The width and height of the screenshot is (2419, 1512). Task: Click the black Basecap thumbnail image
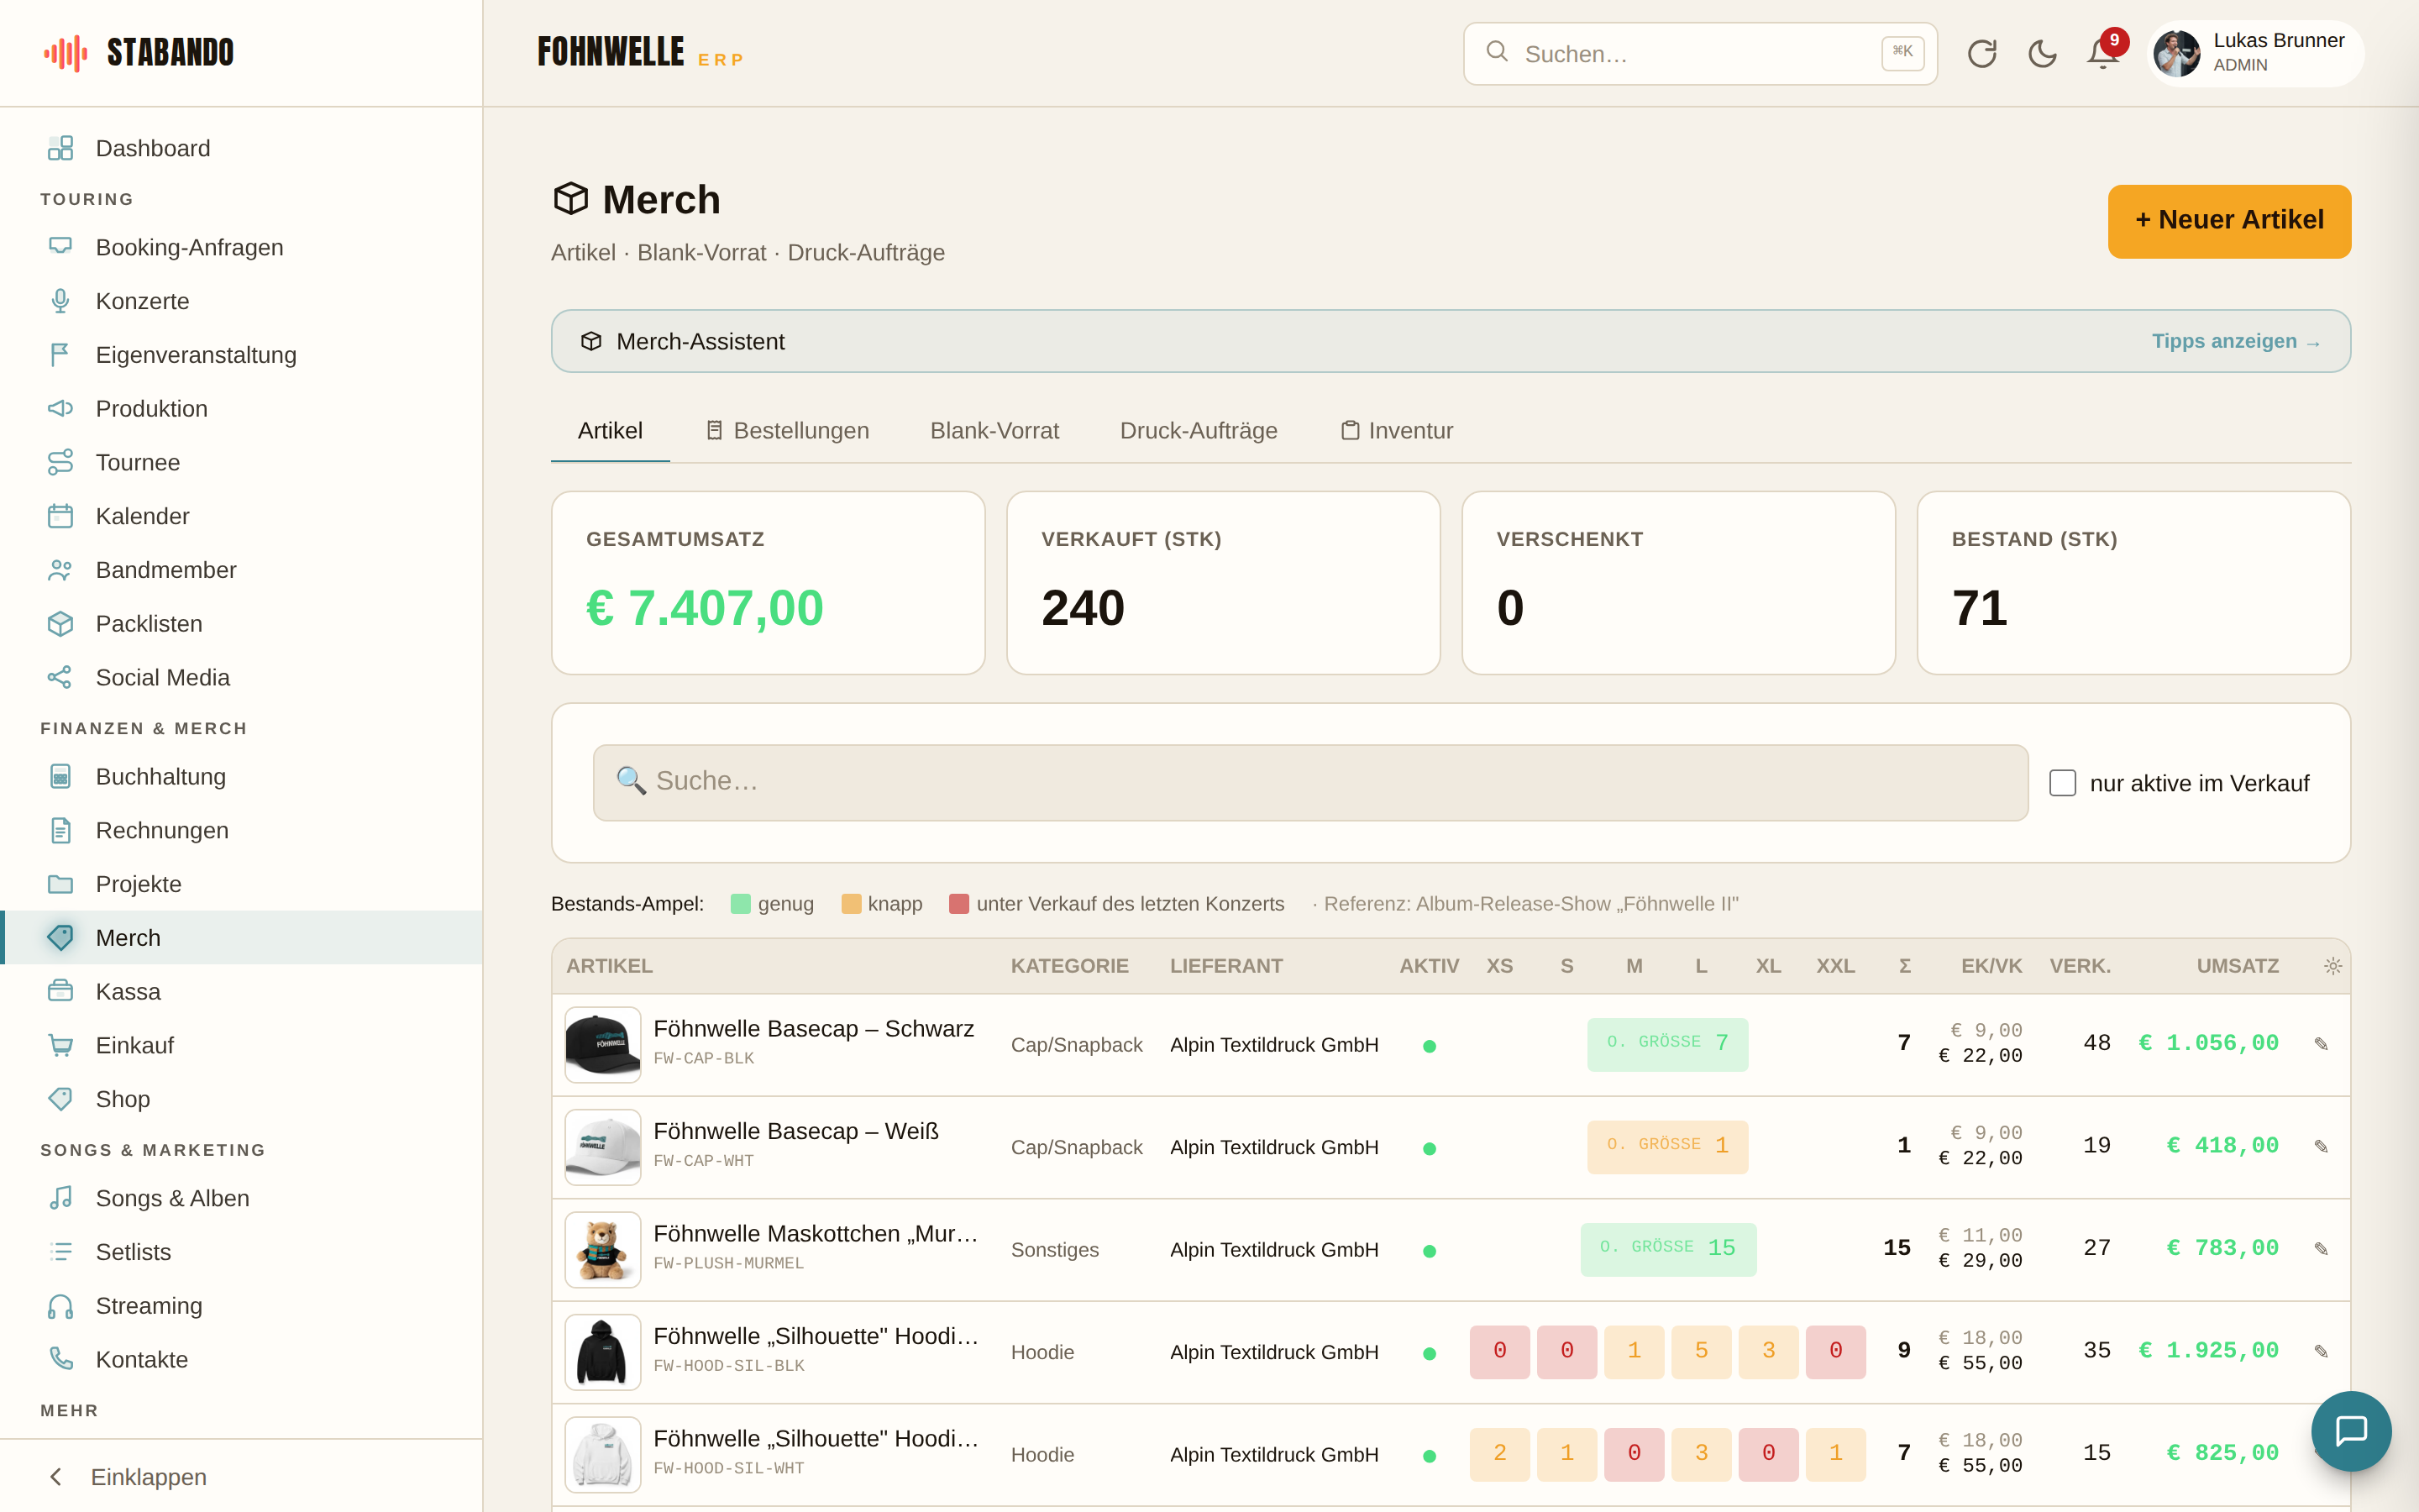[x=603, y=1044]
